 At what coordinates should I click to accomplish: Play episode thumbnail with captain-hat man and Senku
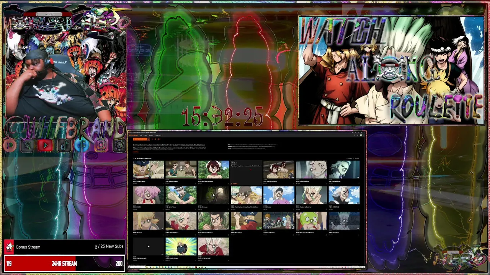pyautogui.click(x=148, y=170)
